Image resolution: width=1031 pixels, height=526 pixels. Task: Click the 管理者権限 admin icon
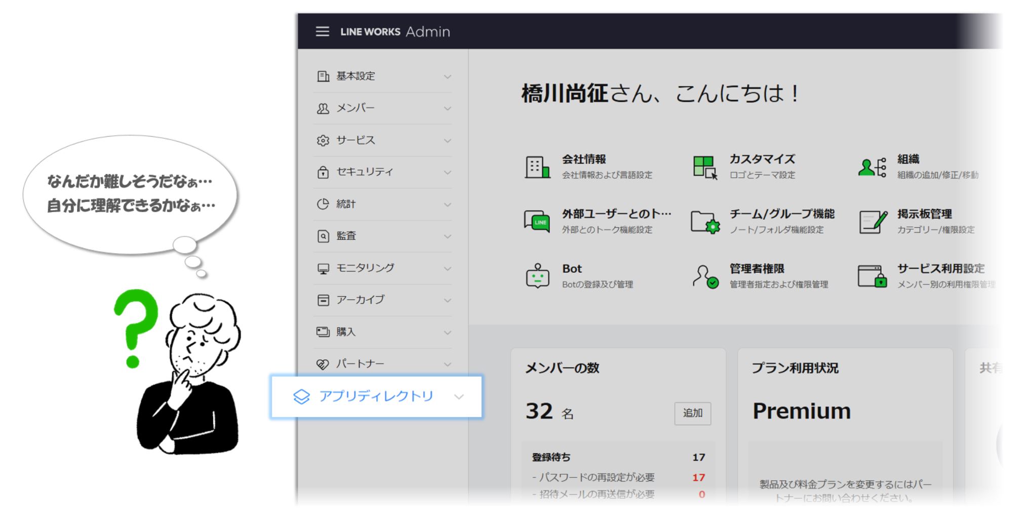click(705, 276)
